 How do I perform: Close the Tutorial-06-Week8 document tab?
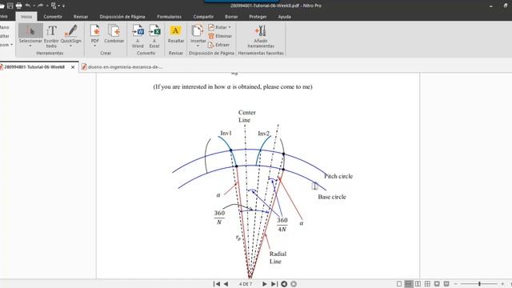73,67
